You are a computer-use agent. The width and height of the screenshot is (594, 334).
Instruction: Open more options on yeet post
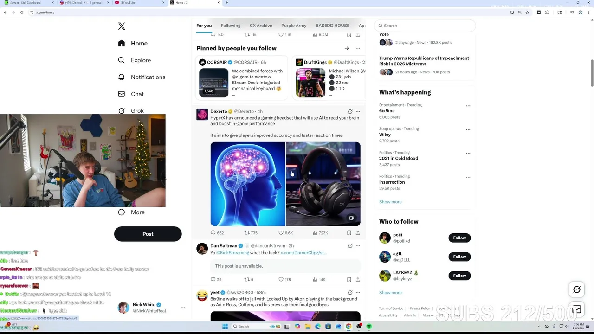point(358,293)
